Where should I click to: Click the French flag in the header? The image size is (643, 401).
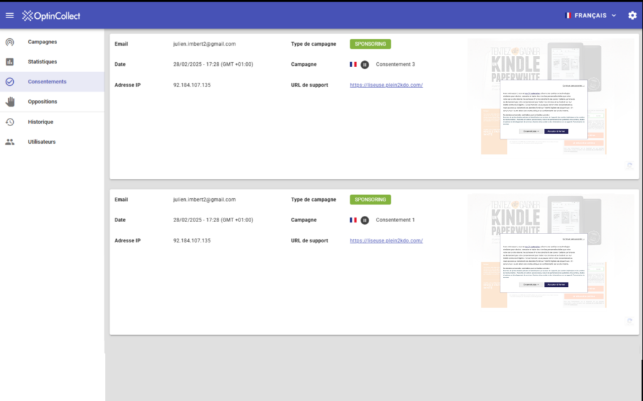(x=568, y=16)
